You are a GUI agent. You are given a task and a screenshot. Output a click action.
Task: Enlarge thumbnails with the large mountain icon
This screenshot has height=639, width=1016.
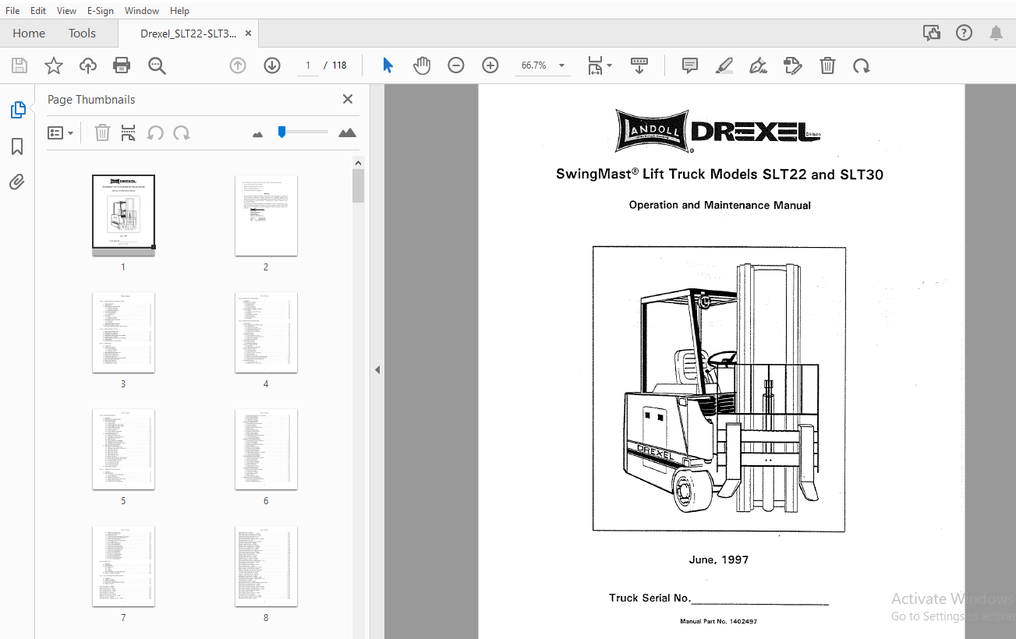(x=347, y=132)
